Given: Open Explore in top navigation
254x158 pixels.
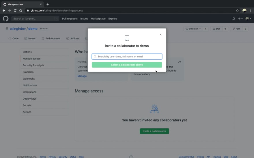Looking at the screenshot, I should 113,19.
